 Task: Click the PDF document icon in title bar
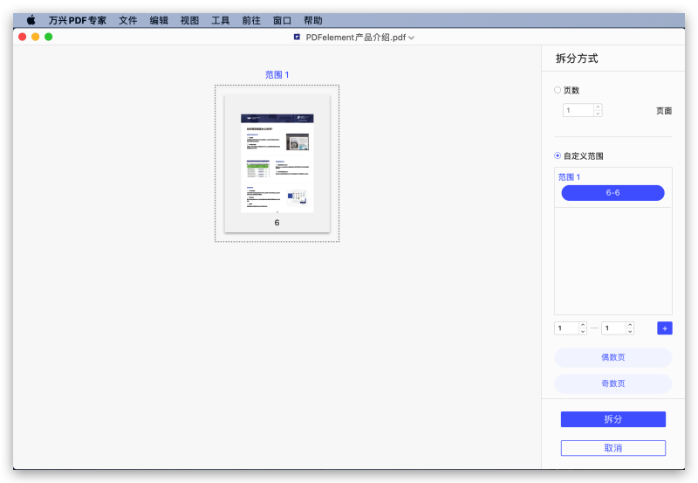click(x=297, y=37)
